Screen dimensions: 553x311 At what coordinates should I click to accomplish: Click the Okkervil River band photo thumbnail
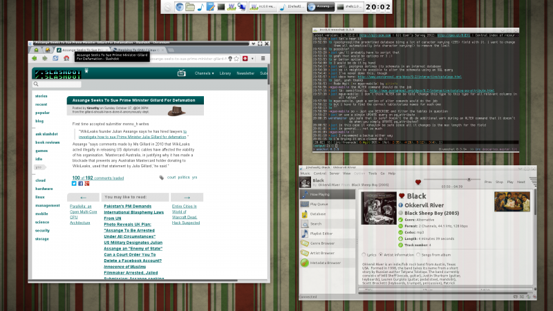(512, 201)
